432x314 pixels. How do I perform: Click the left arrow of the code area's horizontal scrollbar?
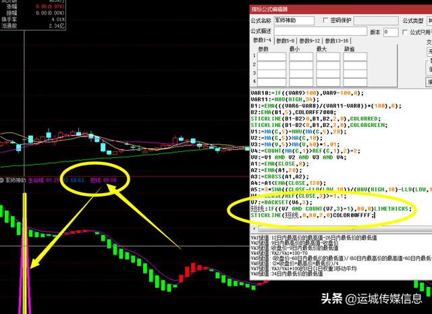[254, 229]
